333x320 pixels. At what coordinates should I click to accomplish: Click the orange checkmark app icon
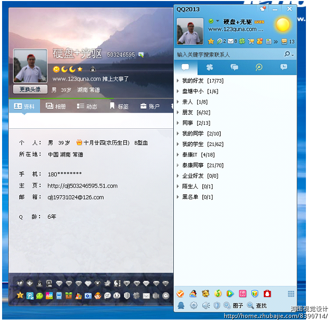(x=181, y=294)
